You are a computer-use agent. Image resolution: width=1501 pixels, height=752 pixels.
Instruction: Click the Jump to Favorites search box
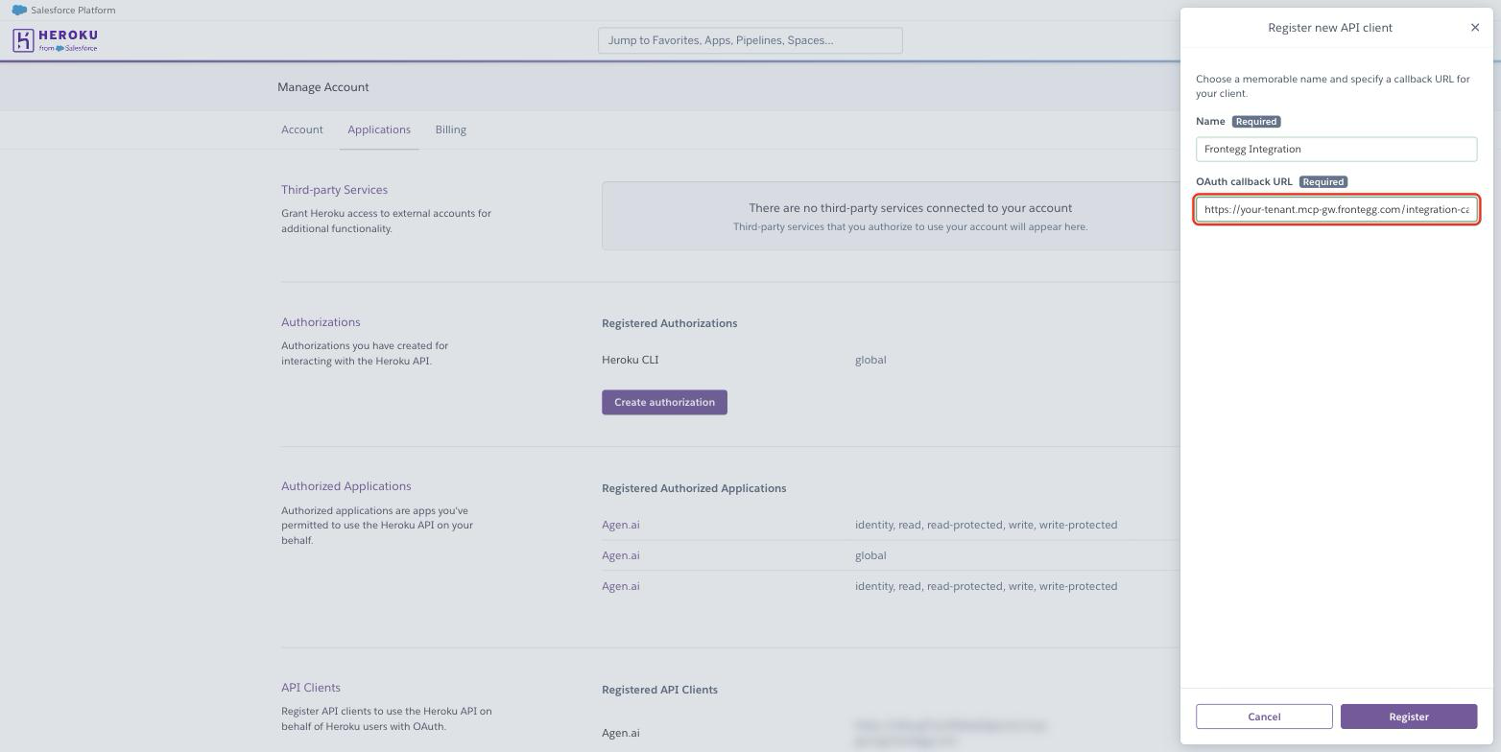pos(750,40)
